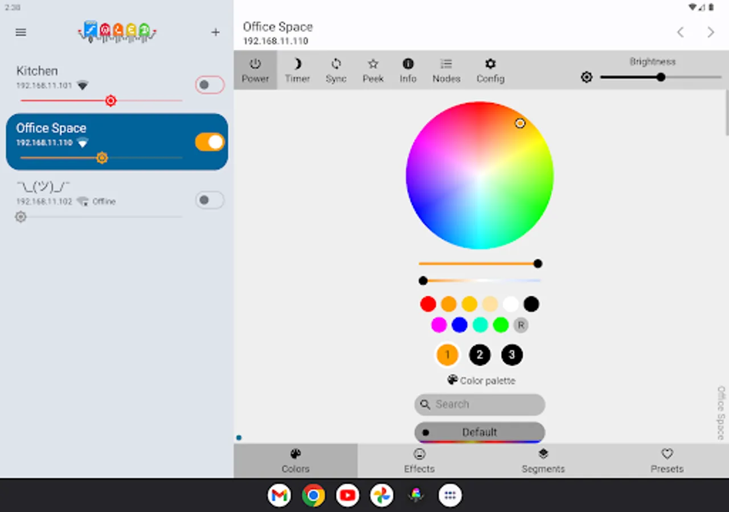The height and width of the screenshot is (512, 729).
Task: Click the Office Space title in header
Action: pos(278,27)
